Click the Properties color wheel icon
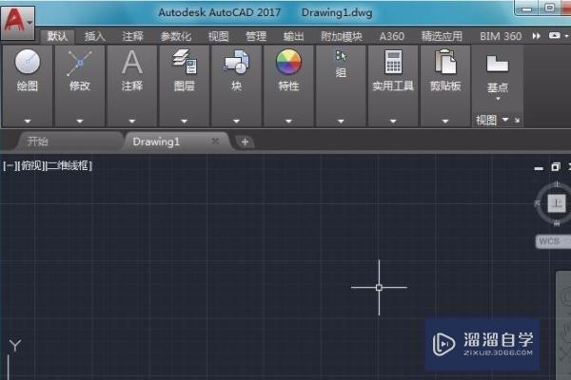Screen dimensions: 571x380 288,62
